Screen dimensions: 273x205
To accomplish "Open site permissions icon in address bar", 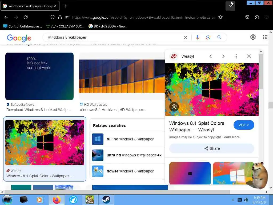I will tap(67, 17).
